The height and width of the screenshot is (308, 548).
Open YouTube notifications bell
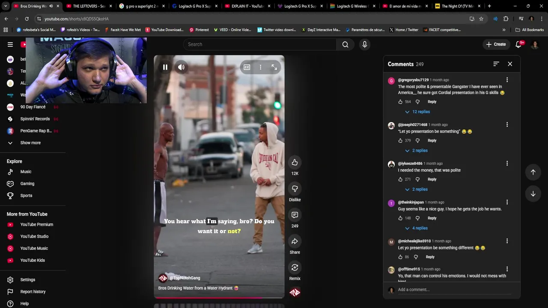tap(518, 44)
